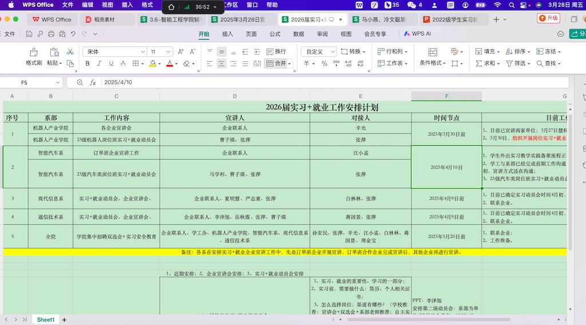This screenshot has width=586, height=325.
Task: Click the 筛选 filter button
Action: [x=518, y=64]
